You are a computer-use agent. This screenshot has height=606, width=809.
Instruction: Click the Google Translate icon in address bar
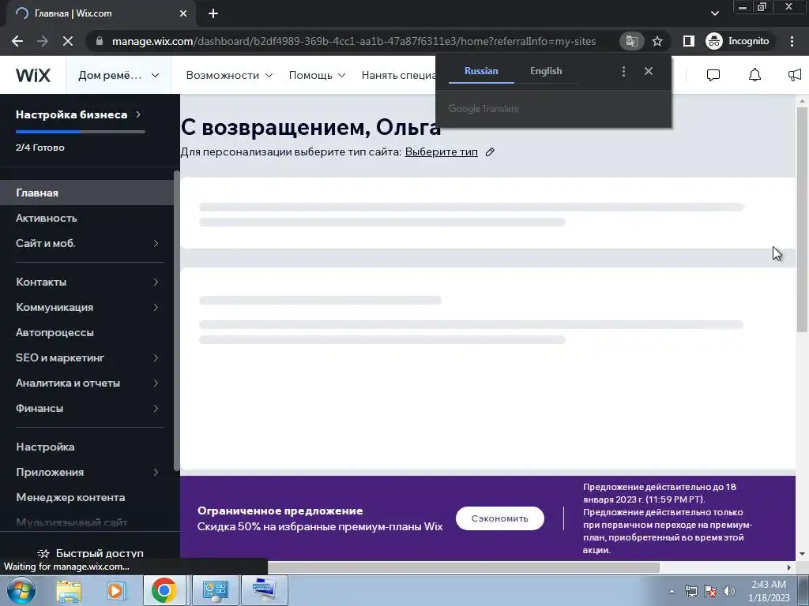tap(631, 41)
